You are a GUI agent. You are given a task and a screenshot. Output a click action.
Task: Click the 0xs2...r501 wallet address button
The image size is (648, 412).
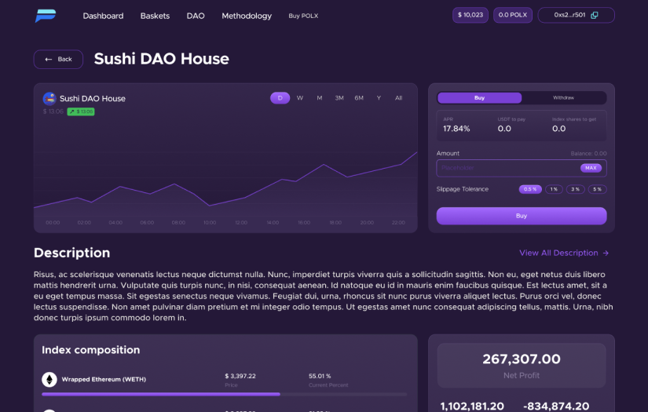click(x=576, y=15)
